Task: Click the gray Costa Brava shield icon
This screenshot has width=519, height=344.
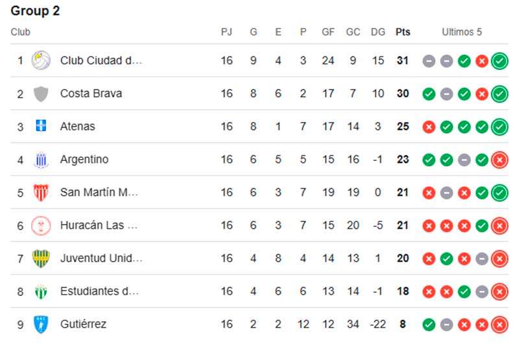Action: 41,93
